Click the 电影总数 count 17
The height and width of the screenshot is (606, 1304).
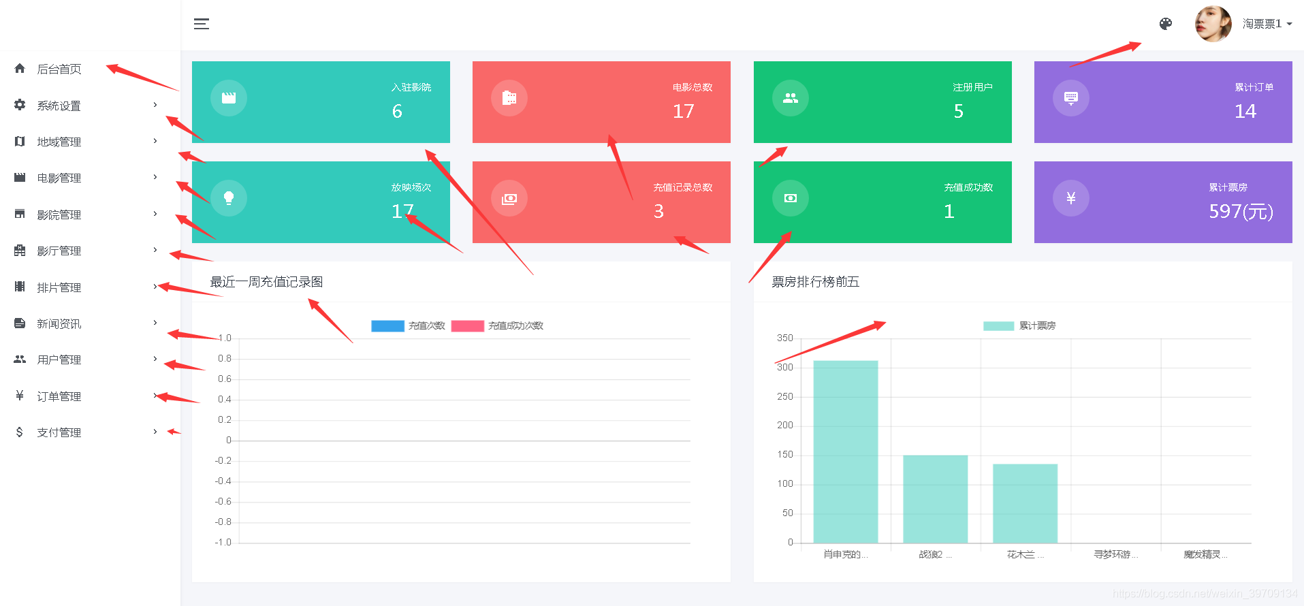point(684,111)
